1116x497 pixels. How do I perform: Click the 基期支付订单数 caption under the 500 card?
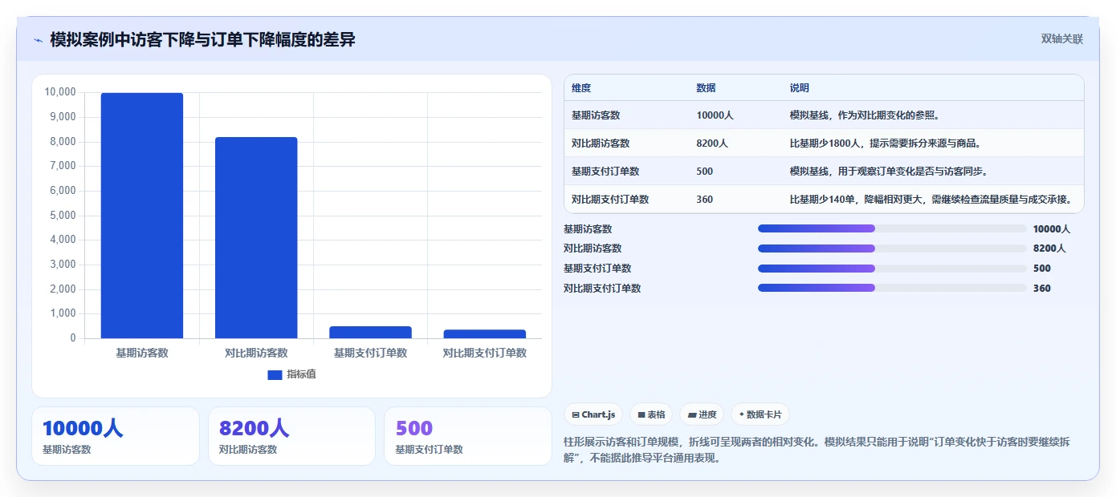pos(429,450)
